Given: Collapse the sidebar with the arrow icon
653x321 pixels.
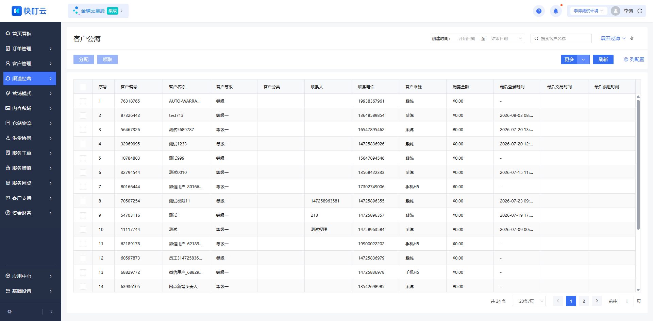Looking at the screenshot, I should point(51,311).
